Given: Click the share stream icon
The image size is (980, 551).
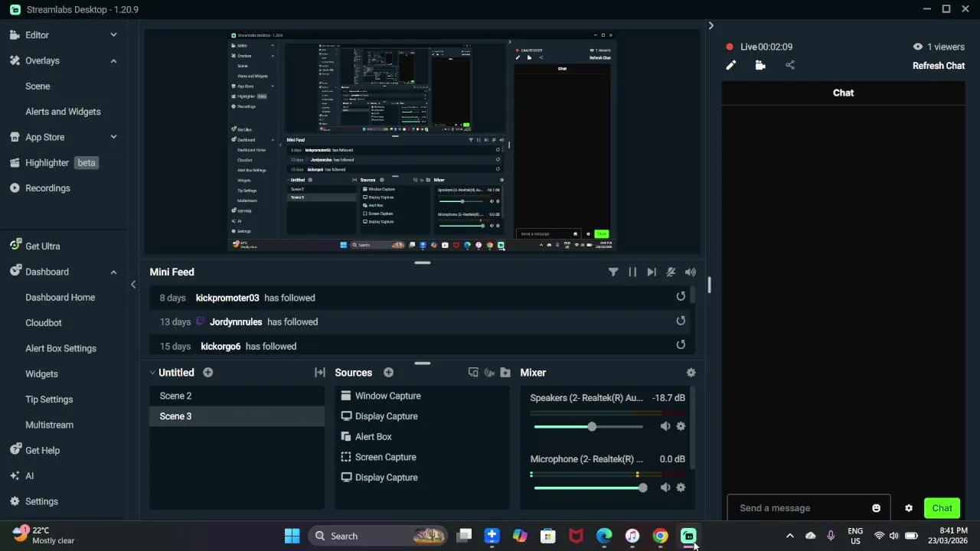Looking at the screenshot, I should [790, 66].
